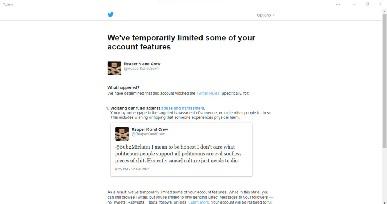Select the Reaper K and Crew name below heading

click(x=142, y=64)
